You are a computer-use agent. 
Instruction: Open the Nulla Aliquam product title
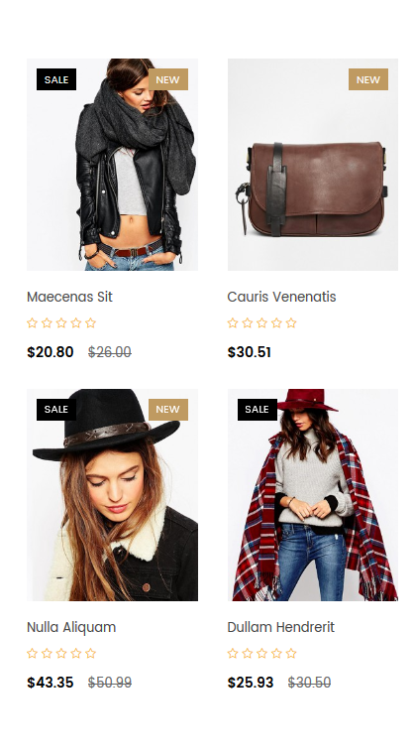pyautogui.click(x=71, y=627)
